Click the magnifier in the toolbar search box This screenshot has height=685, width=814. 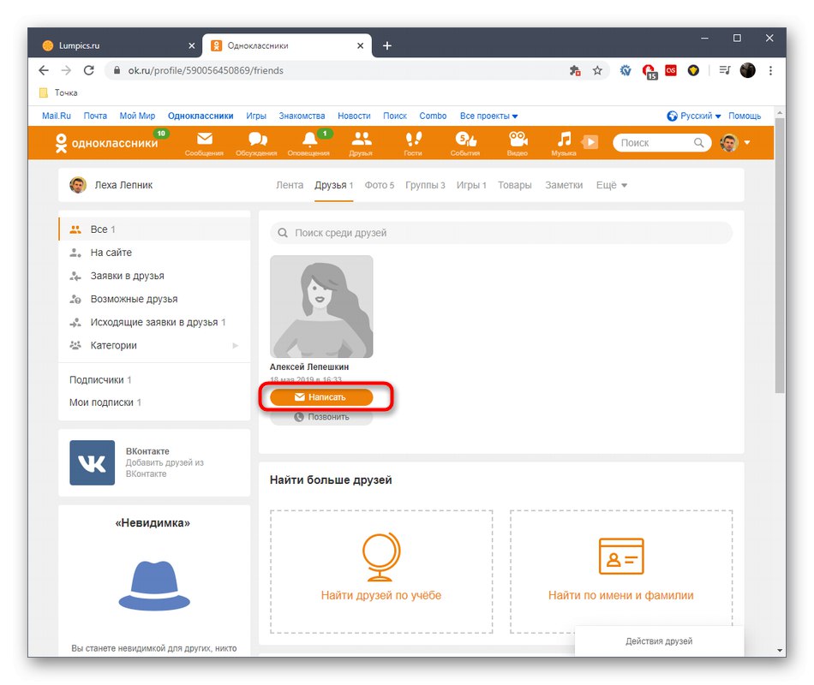701,142
